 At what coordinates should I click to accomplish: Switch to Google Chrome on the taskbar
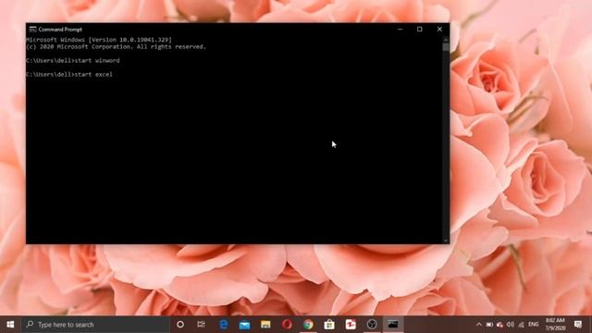pos(308,325)
